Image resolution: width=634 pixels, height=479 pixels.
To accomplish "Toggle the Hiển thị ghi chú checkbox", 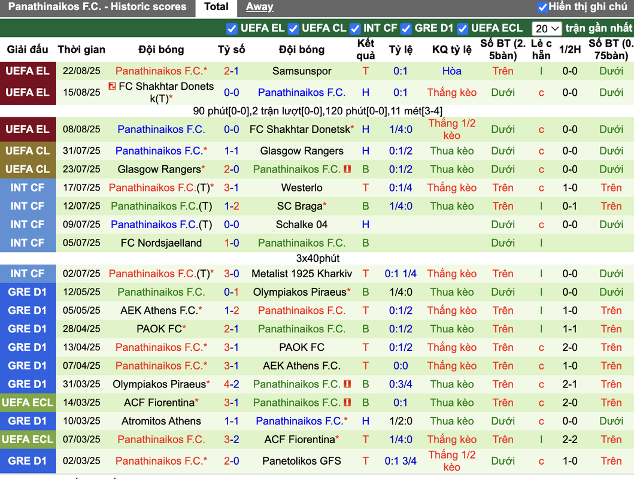I will pos(542,7).
